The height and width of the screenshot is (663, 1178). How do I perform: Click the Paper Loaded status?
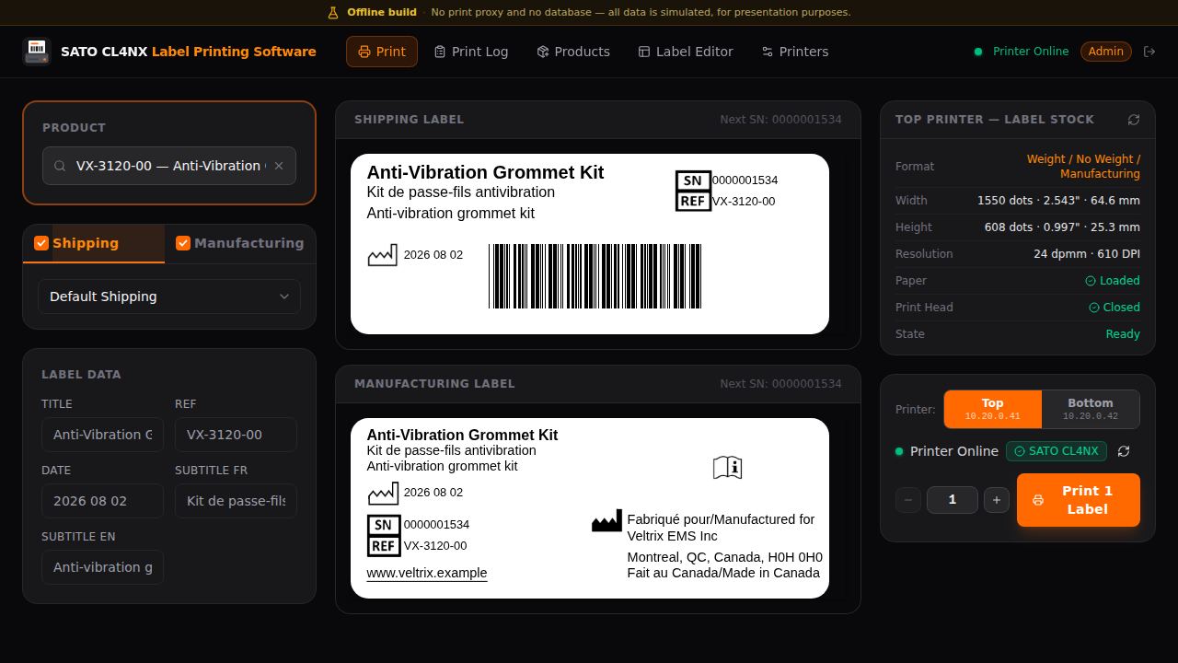pyautogui.click(x=1113, y=281)
